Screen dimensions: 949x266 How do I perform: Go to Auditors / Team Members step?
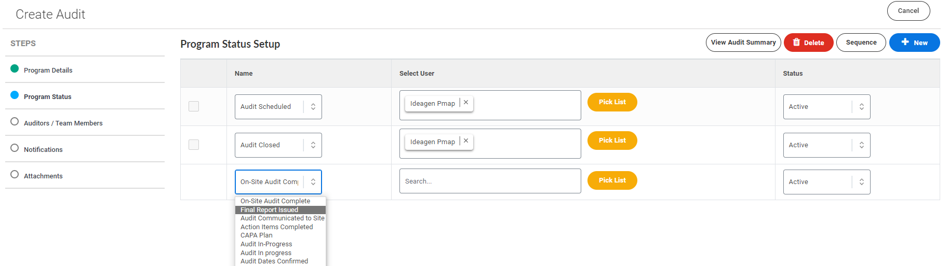[63, 123]
